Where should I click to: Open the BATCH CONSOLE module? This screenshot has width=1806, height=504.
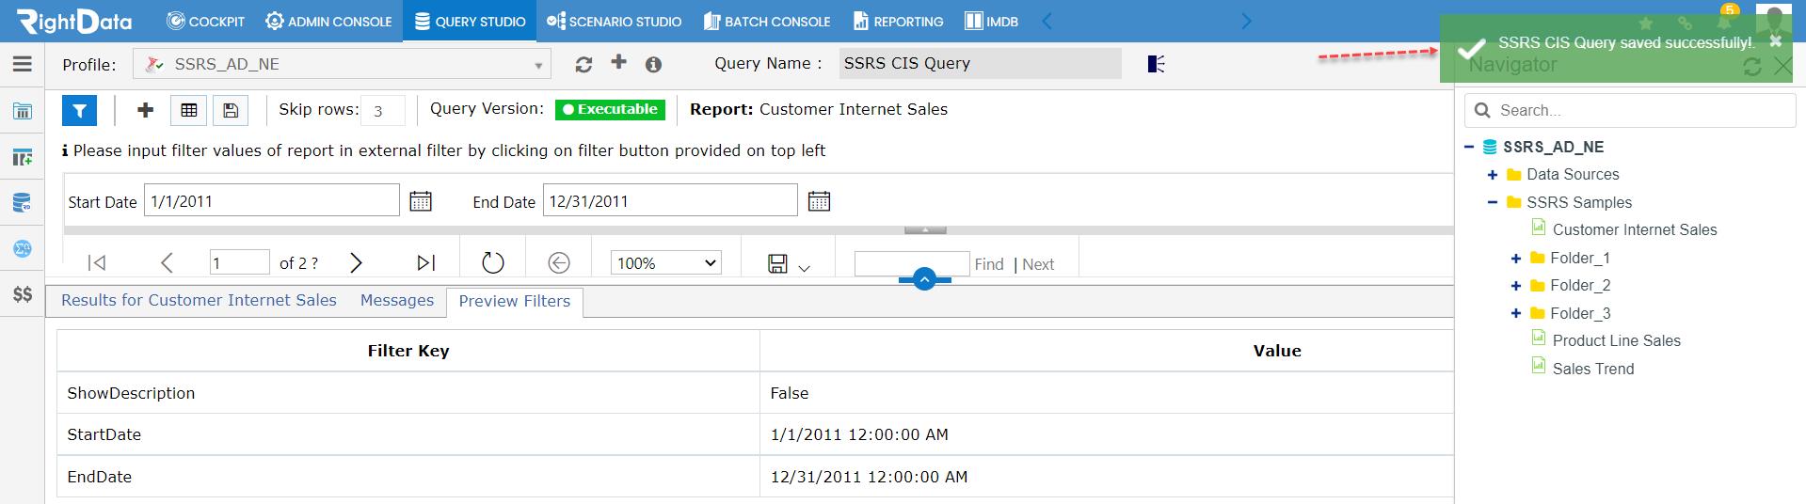767,21
